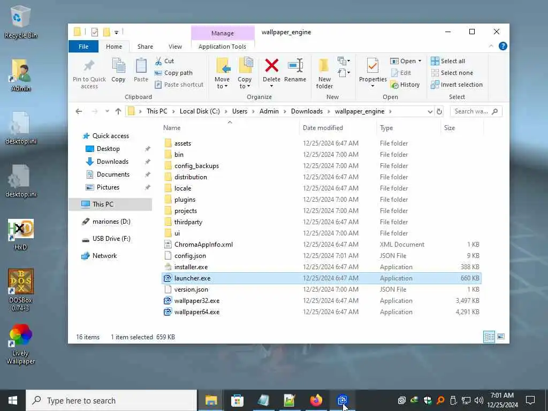
Task: Click the blue Help question mark icon
Action: click(x=503, y=46)
